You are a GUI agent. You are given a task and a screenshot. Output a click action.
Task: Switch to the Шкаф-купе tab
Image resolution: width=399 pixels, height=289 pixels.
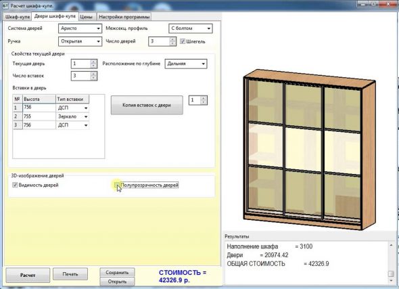18,17
